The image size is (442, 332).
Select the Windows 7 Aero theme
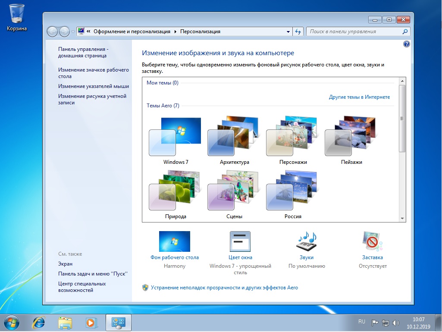point(176,137)
